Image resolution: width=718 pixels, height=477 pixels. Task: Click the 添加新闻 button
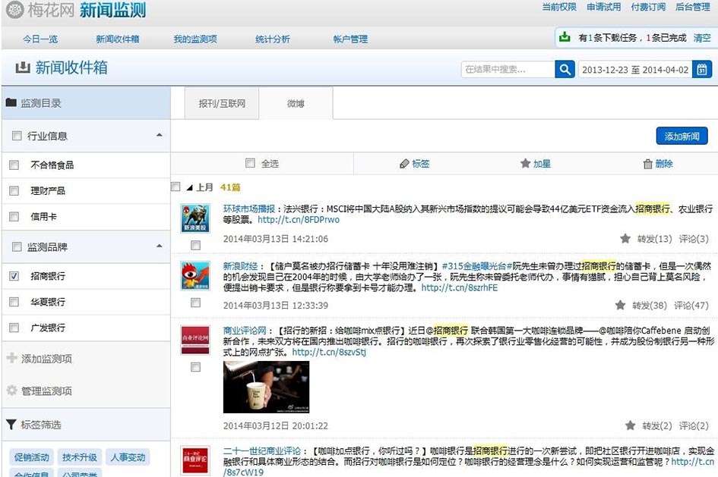682,137
